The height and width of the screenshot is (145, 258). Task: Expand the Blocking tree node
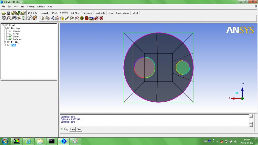tap(5, 42)
